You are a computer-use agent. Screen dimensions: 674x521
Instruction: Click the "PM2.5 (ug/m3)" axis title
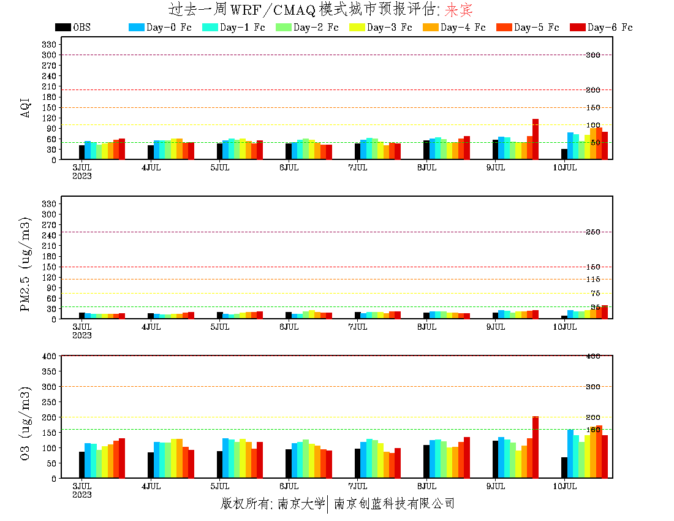pyautogui.click(x=25, y=264)
